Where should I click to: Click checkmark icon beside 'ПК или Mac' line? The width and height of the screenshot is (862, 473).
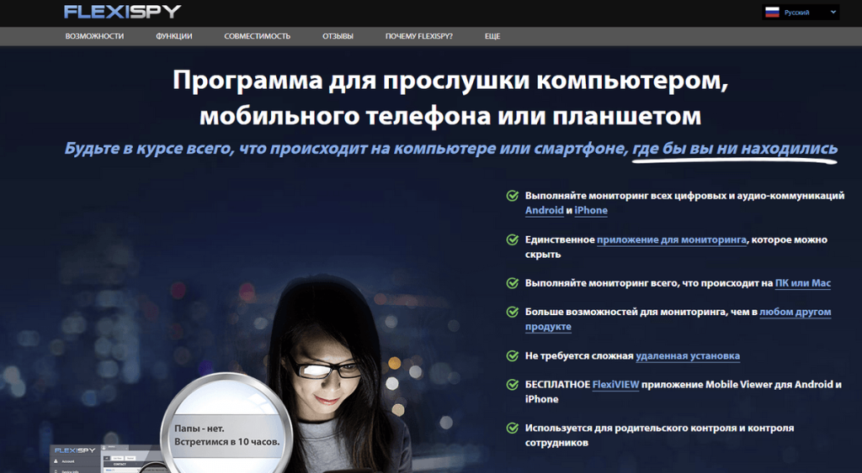(x=513, y=283)
